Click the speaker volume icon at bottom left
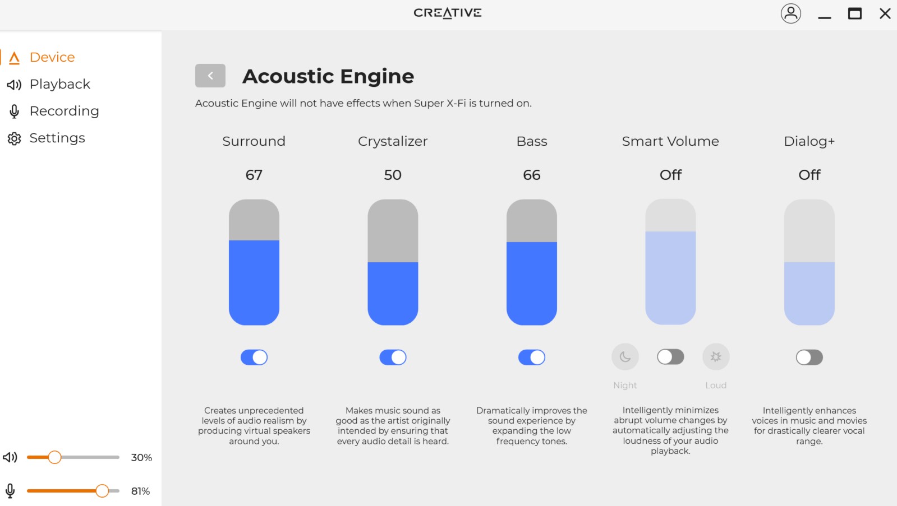 click(10, 457)
